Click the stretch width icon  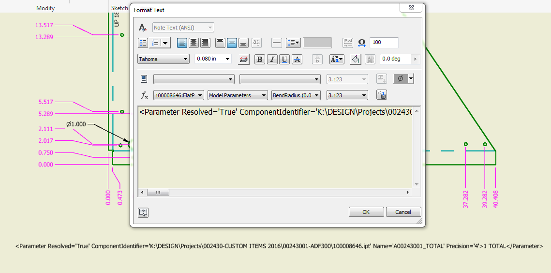click(362, 43)
